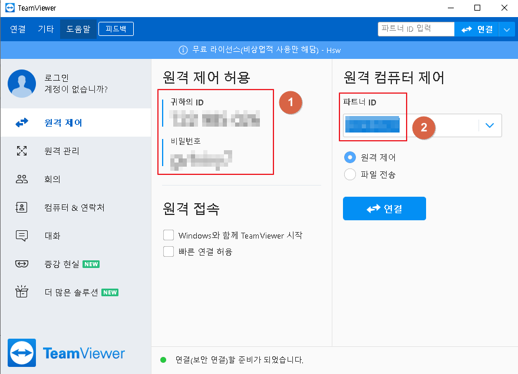Select the 파일 전송 radio button
Viewport: 518px width, 374px height.
pyautogui.click(x=350, y=174)
